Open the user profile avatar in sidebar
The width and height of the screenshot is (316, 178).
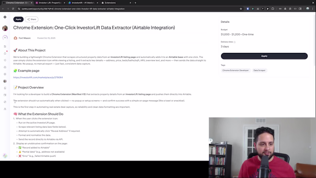(5, 28)
